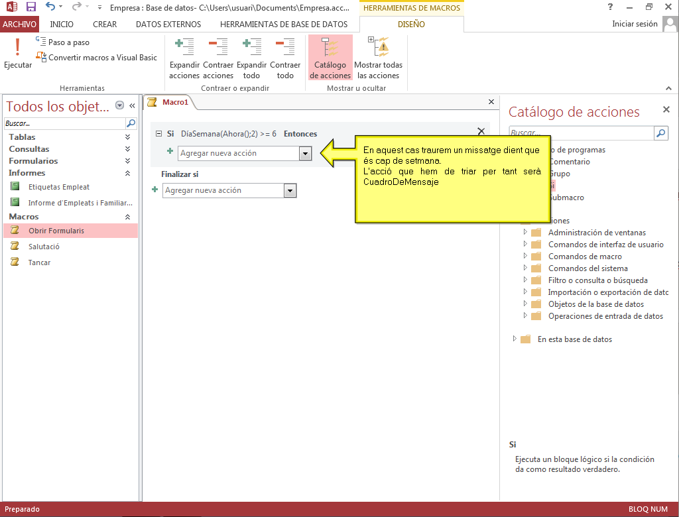Select the Obrir Formularis macro
Image resolution: width=679 pixels, height=517 pixels.
70,231
